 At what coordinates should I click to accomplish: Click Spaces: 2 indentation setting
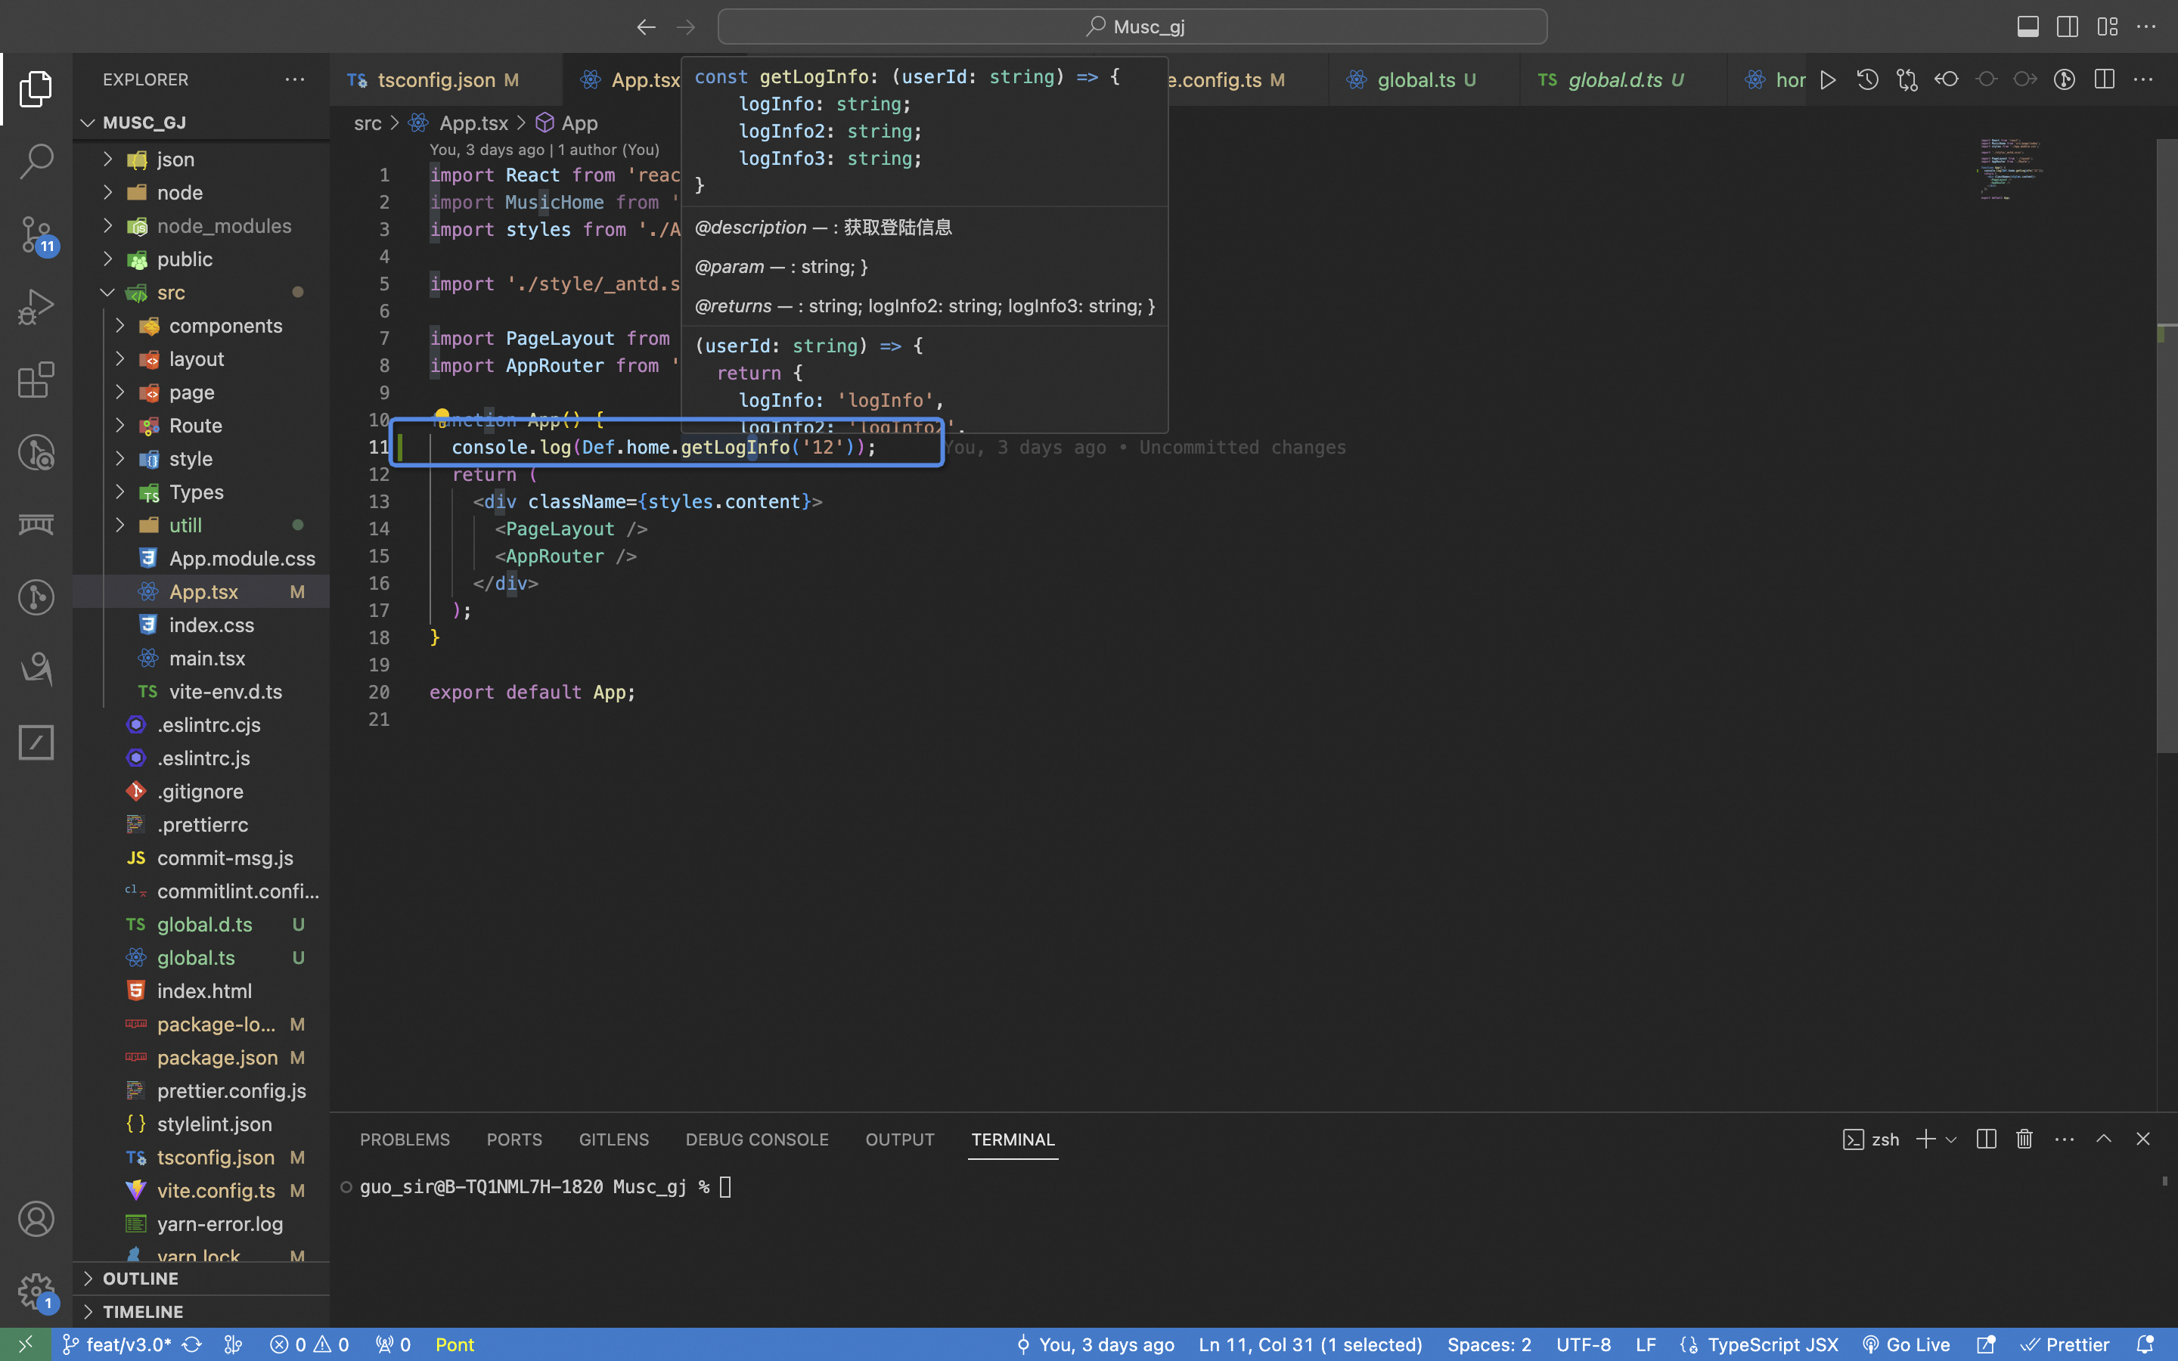click(x=1490, y=1344)
